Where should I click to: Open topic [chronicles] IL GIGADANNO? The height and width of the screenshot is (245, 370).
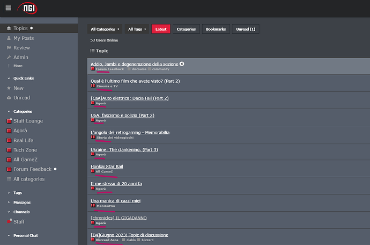click(x=119, y=218)
